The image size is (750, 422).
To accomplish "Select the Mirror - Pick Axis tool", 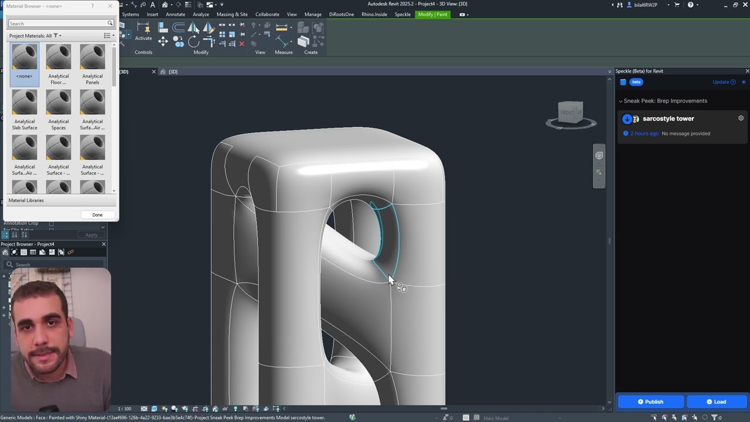I will (193, 27).
